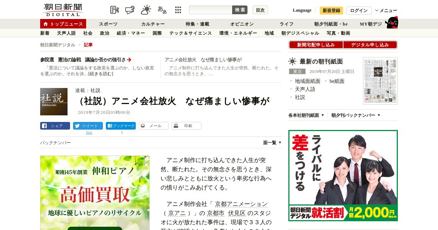Select the 特集・連載 tab
438x230 pixels.
[x=197, y=24]
